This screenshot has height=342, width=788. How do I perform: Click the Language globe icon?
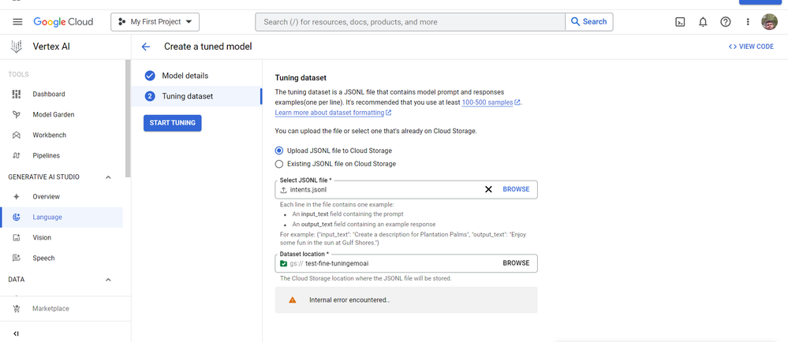[x=17, y=217]
